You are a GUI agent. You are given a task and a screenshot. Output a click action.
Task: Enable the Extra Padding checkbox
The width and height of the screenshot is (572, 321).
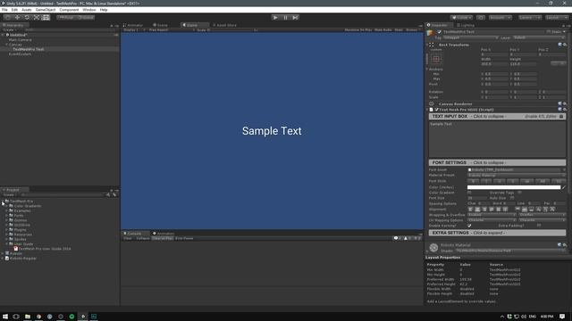pyautogui.click(x=539, y=226)
